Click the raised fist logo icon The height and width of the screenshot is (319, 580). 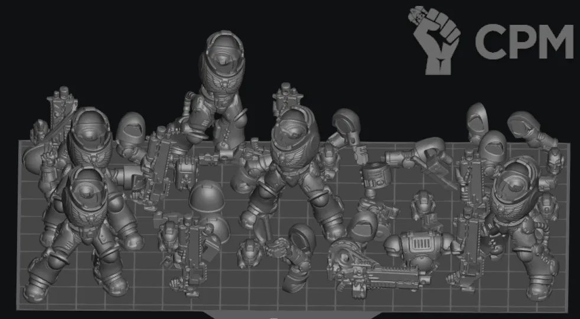436,39
